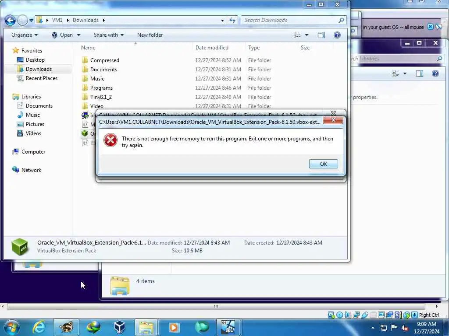
Task: Select Pictures under Libraries
Action: (x=35, y=124)
